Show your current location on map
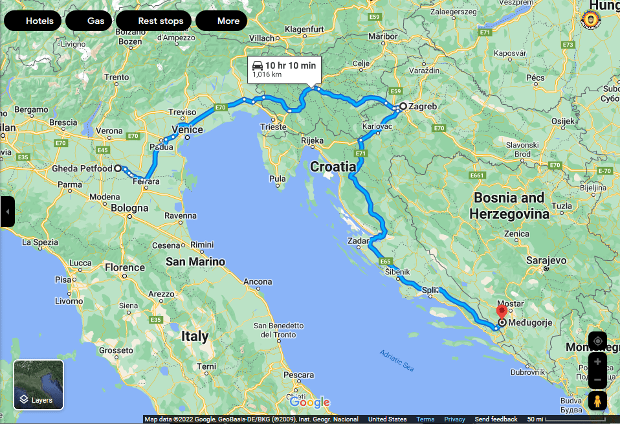620x424 pixels. [597, 341]
